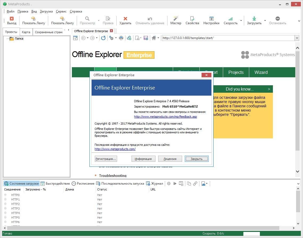This screenshot has width=303, height=238.
Task: Click the chain link icon in bottom panel
Action: pos(195,184)
